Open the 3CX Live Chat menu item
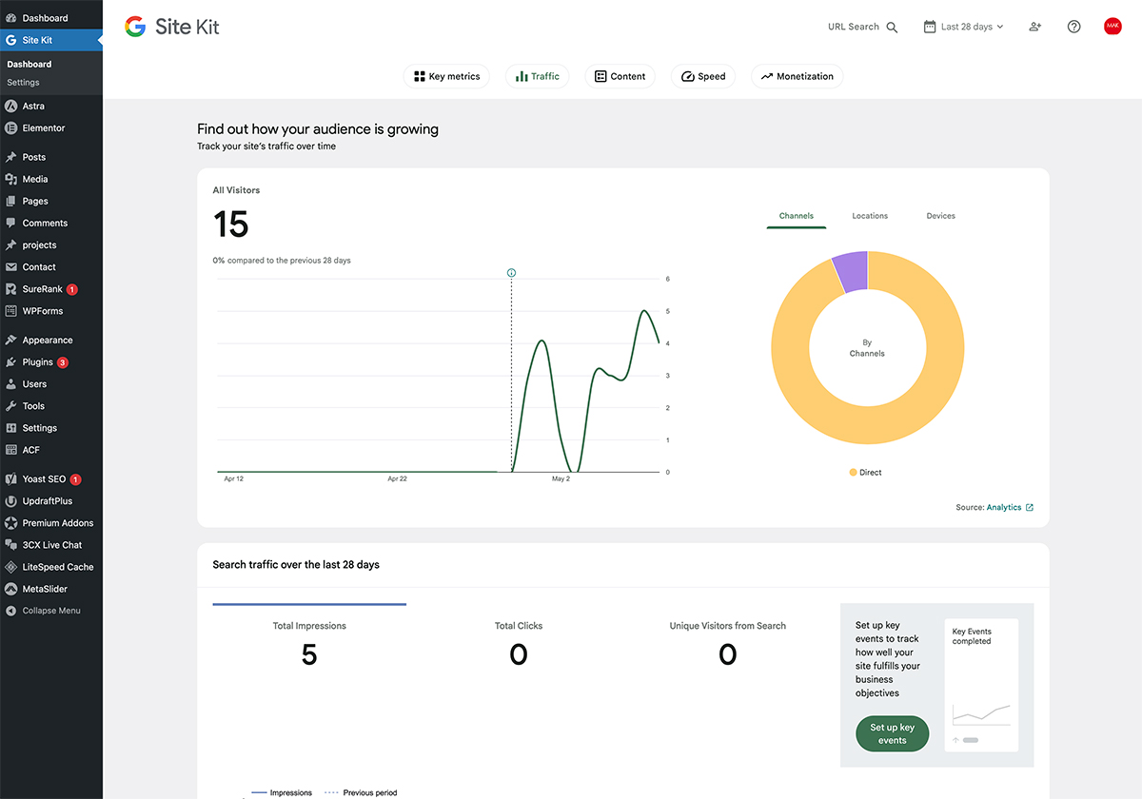This screenshot has width=1142, height=799. pos(51,545)
